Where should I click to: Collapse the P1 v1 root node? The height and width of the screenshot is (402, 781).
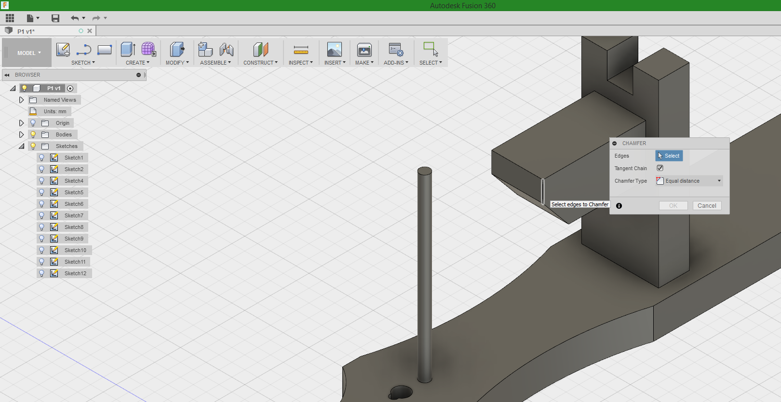(13, 88)
